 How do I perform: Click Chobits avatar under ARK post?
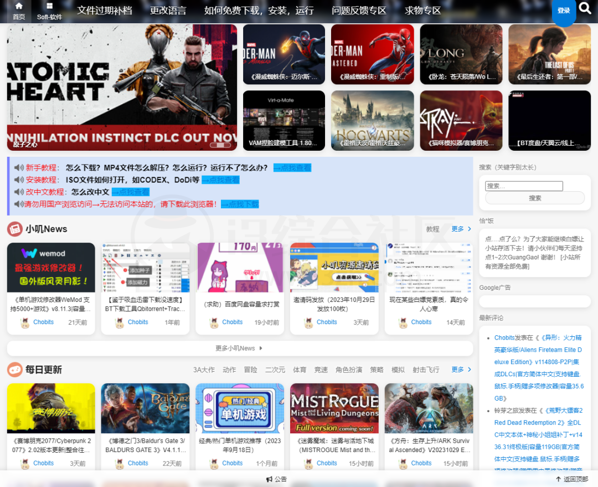tap(403, 463)
